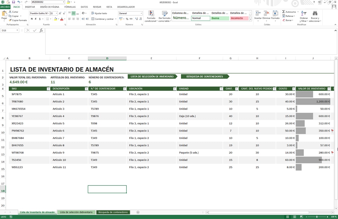Click the zoom slider in status bar
The image size is (338, 219).
[317, 217]
